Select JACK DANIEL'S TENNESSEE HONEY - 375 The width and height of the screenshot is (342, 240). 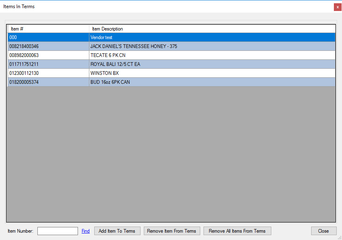[x=212, y=46]
